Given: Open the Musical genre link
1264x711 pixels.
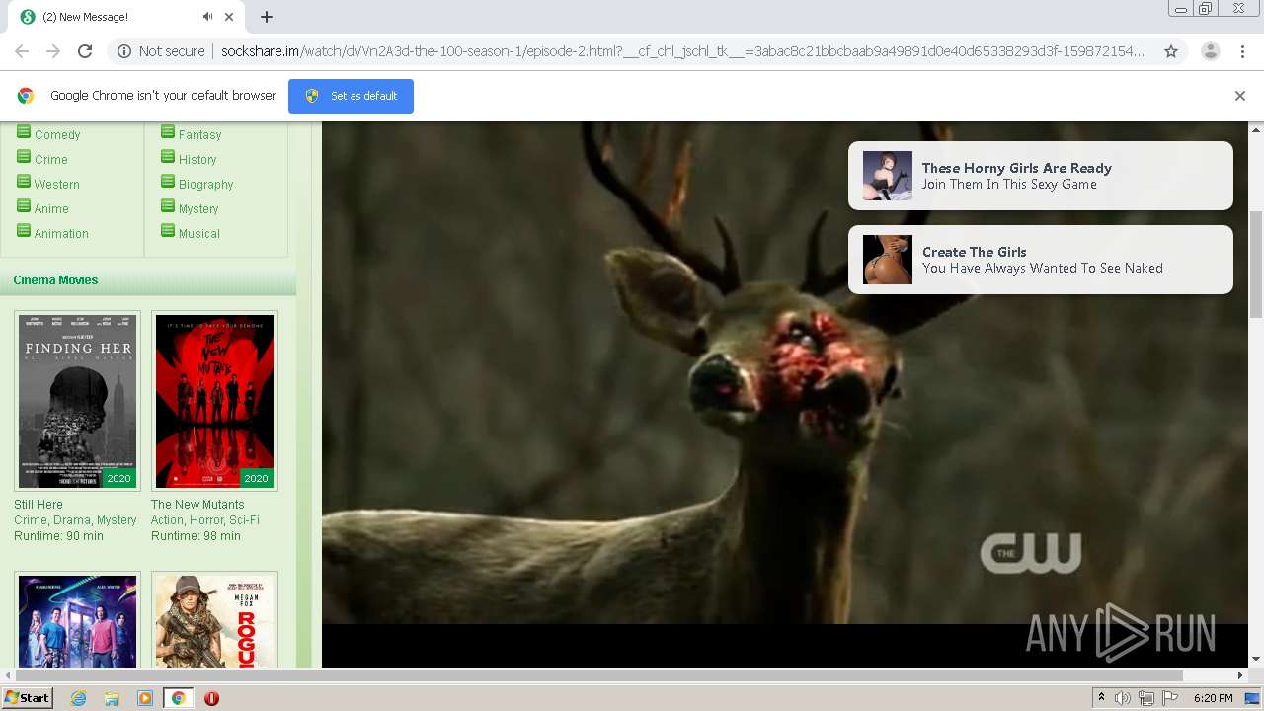Looking at the screenshot, I should coord(199,234).
